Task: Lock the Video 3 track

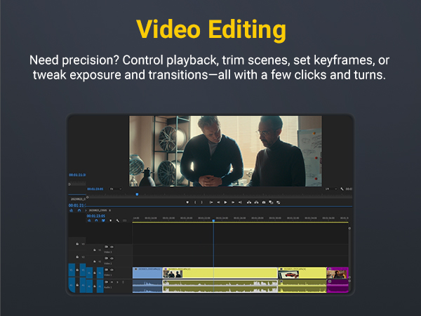Action: click(x=95, y=250)
